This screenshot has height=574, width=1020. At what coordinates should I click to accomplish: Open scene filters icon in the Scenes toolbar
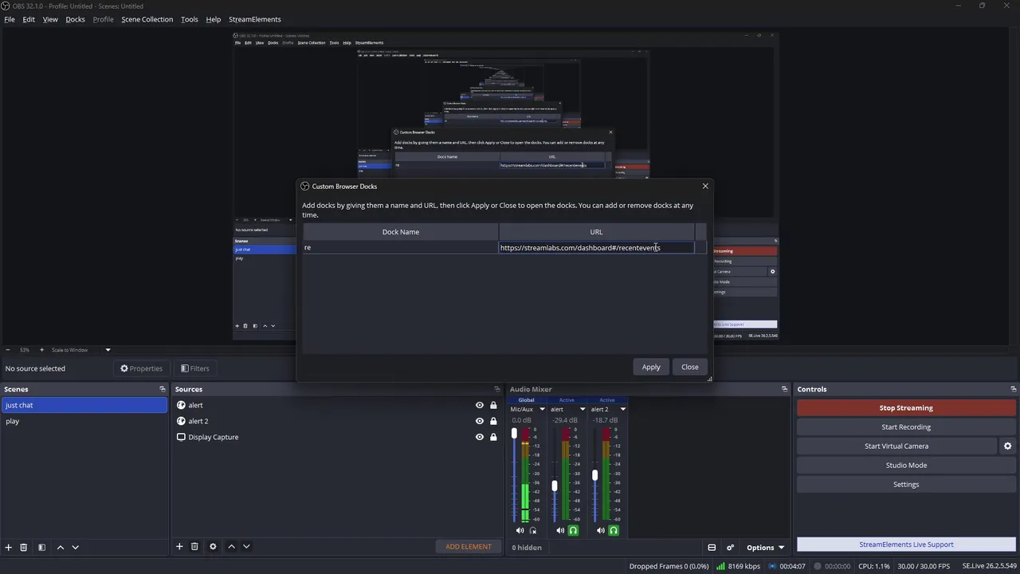click(x=41, y=547)
